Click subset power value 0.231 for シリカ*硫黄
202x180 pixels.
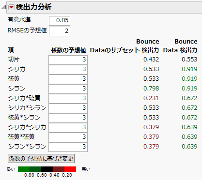[x=151, y=98]
